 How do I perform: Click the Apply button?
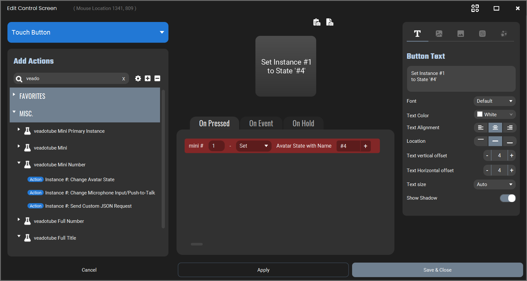(x=263, y=270)
